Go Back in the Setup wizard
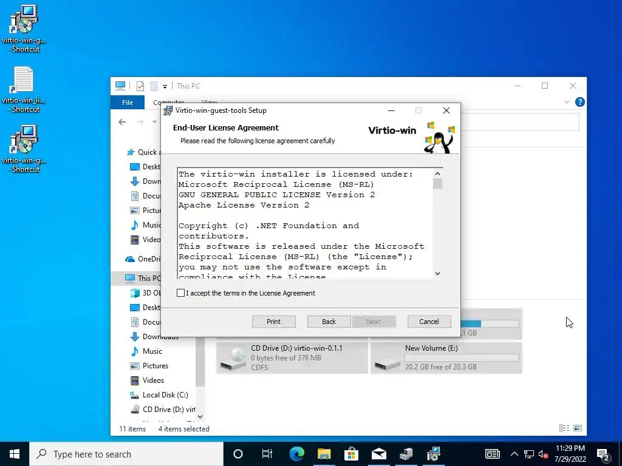The height and width of the screenshot is (466, 622). pyautogui.click(x=329, y=322)
